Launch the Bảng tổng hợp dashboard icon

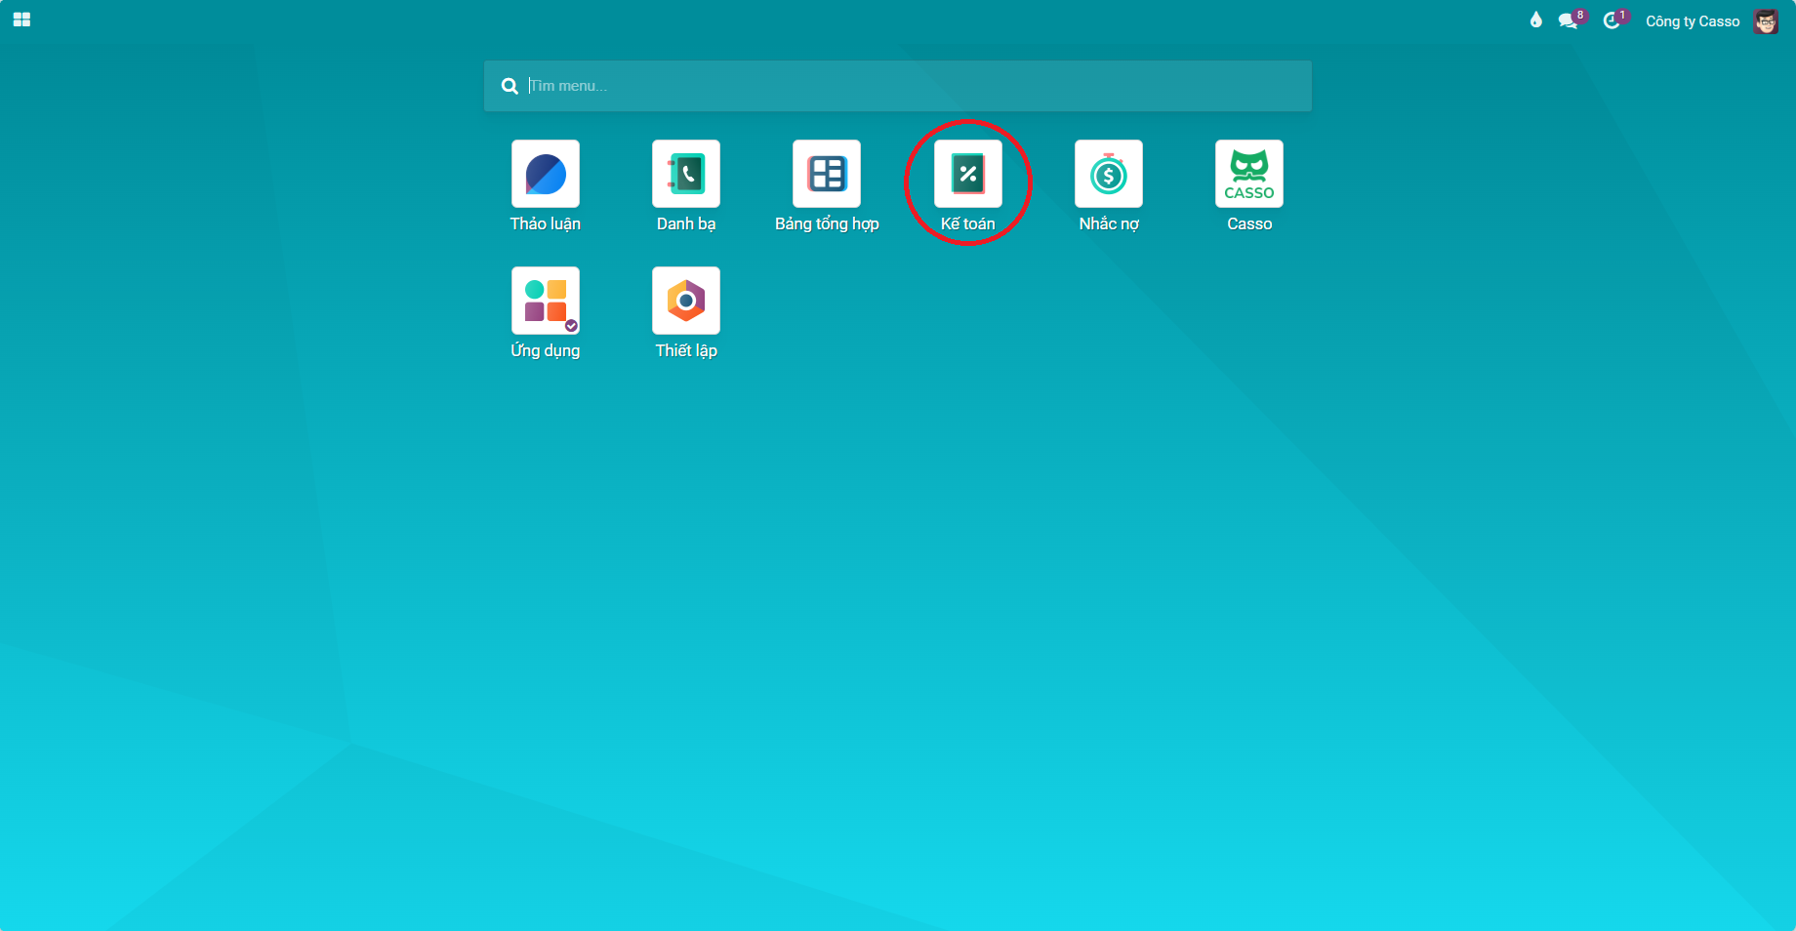pos(827,174)
